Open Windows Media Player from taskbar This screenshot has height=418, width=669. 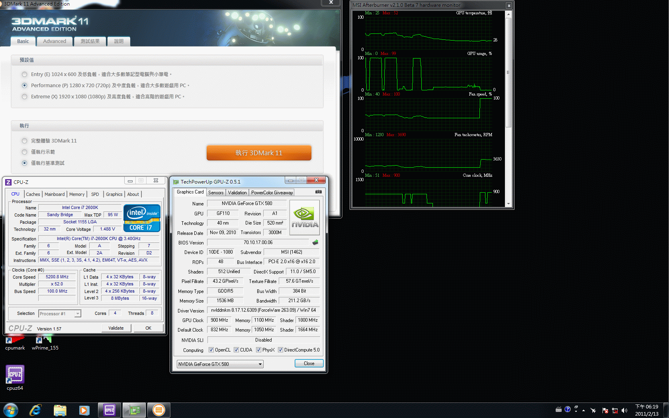coord(84,410)
